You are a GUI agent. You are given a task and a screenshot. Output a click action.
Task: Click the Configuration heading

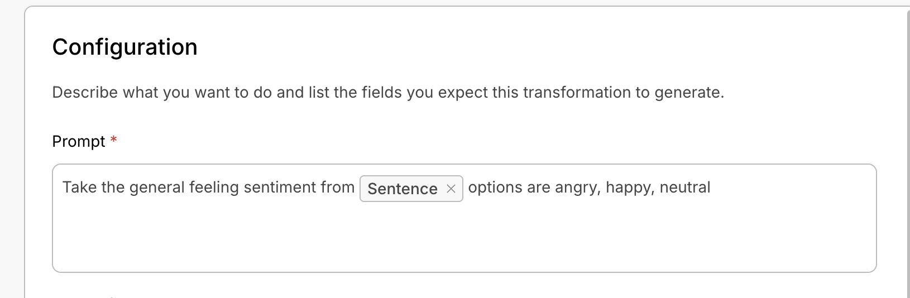(x=124, y=47)
